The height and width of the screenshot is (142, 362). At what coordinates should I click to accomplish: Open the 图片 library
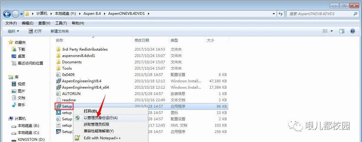(x=21, y=91)
